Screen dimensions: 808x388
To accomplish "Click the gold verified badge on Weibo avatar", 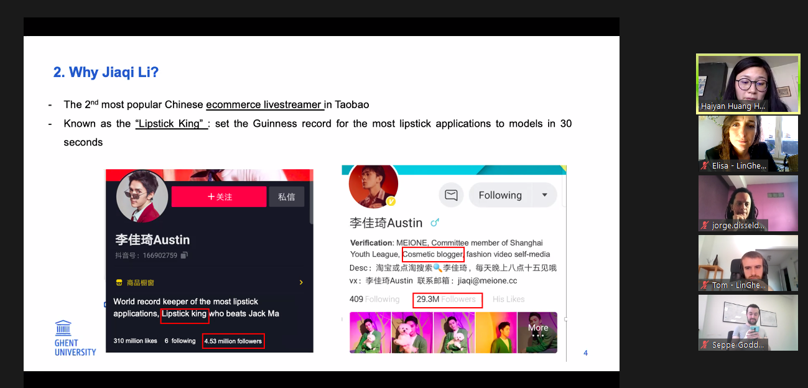I will 391,201.
